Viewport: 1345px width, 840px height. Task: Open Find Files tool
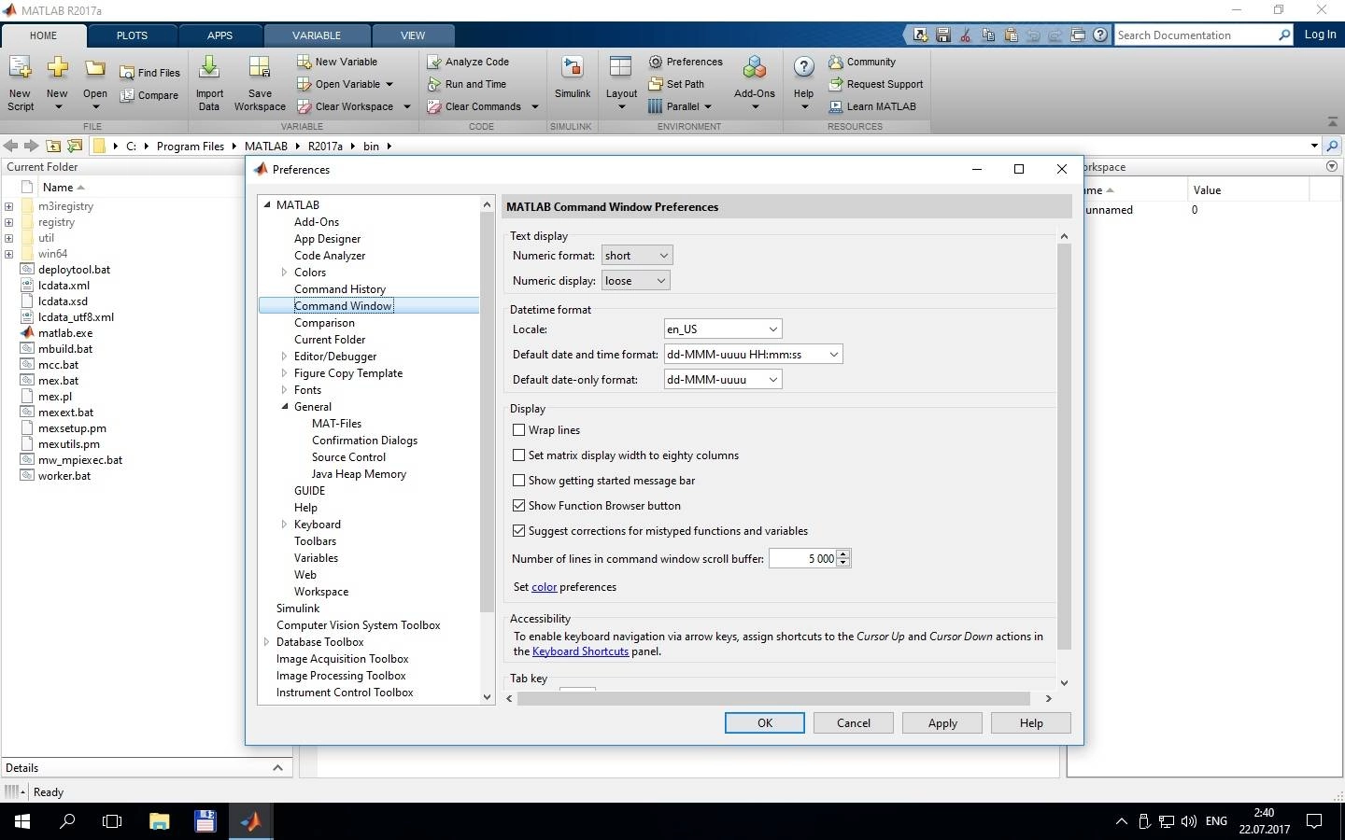149,73
